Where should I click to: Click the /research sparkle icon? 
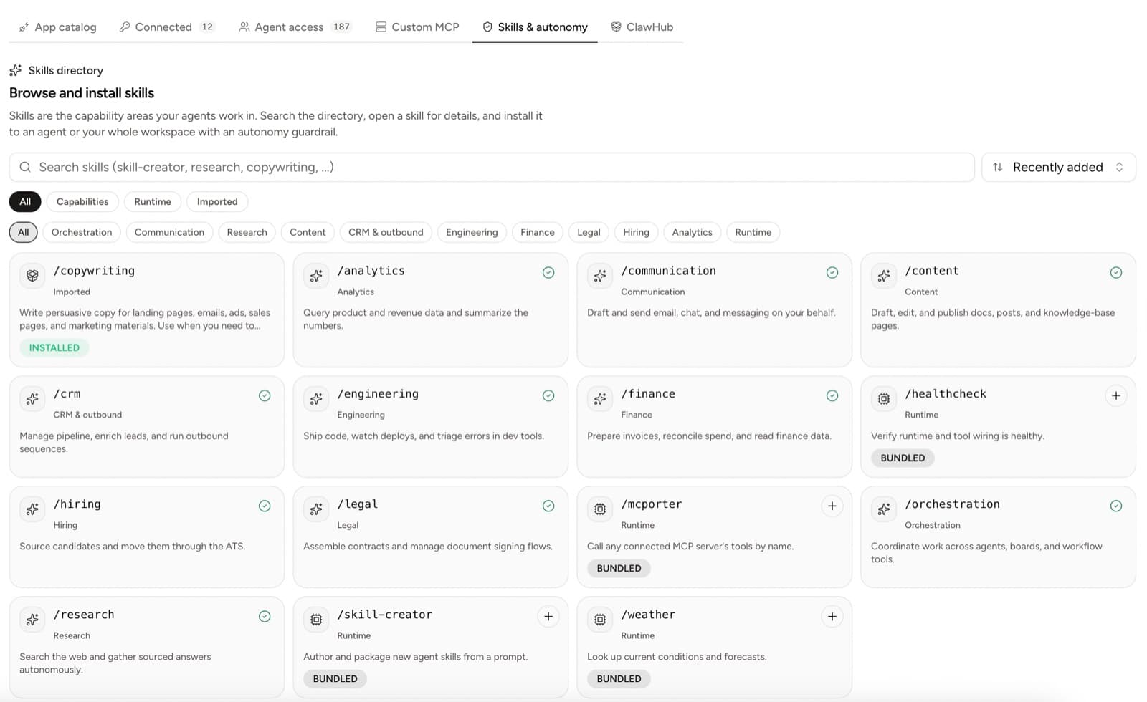pos(32,619)
